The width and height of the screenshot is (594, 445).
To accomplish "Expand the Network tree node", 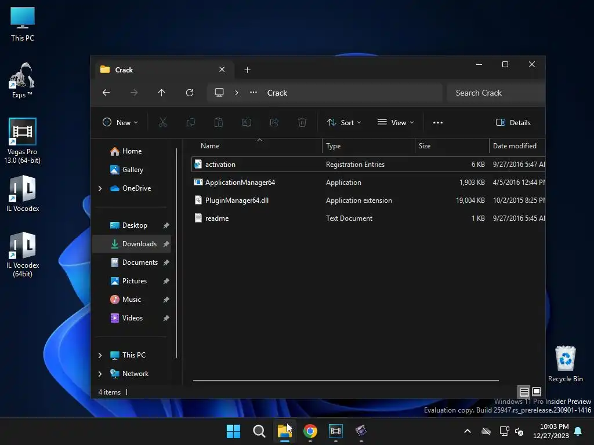I will click(x=100, y=374).
